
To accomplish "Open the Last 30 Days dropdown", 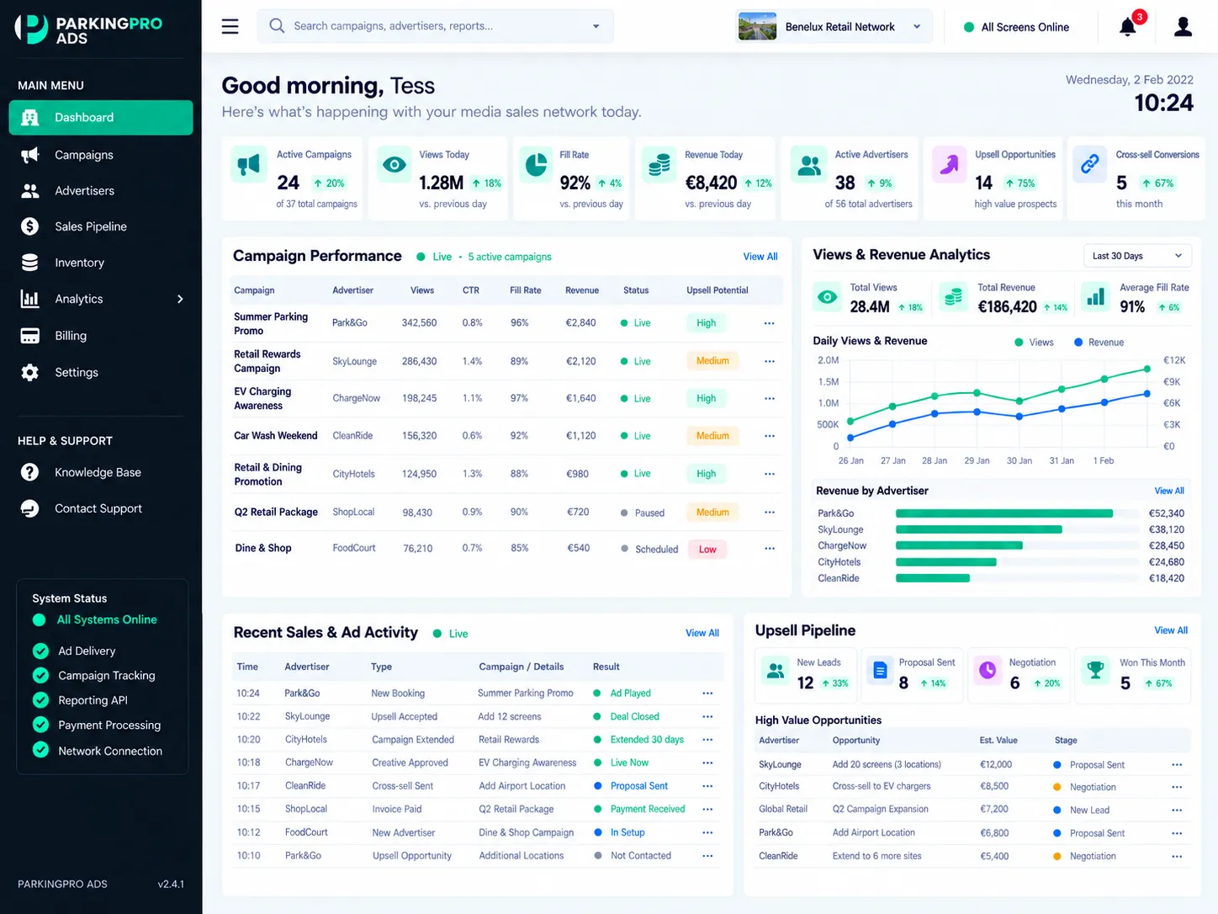I will click(1137, 256).
